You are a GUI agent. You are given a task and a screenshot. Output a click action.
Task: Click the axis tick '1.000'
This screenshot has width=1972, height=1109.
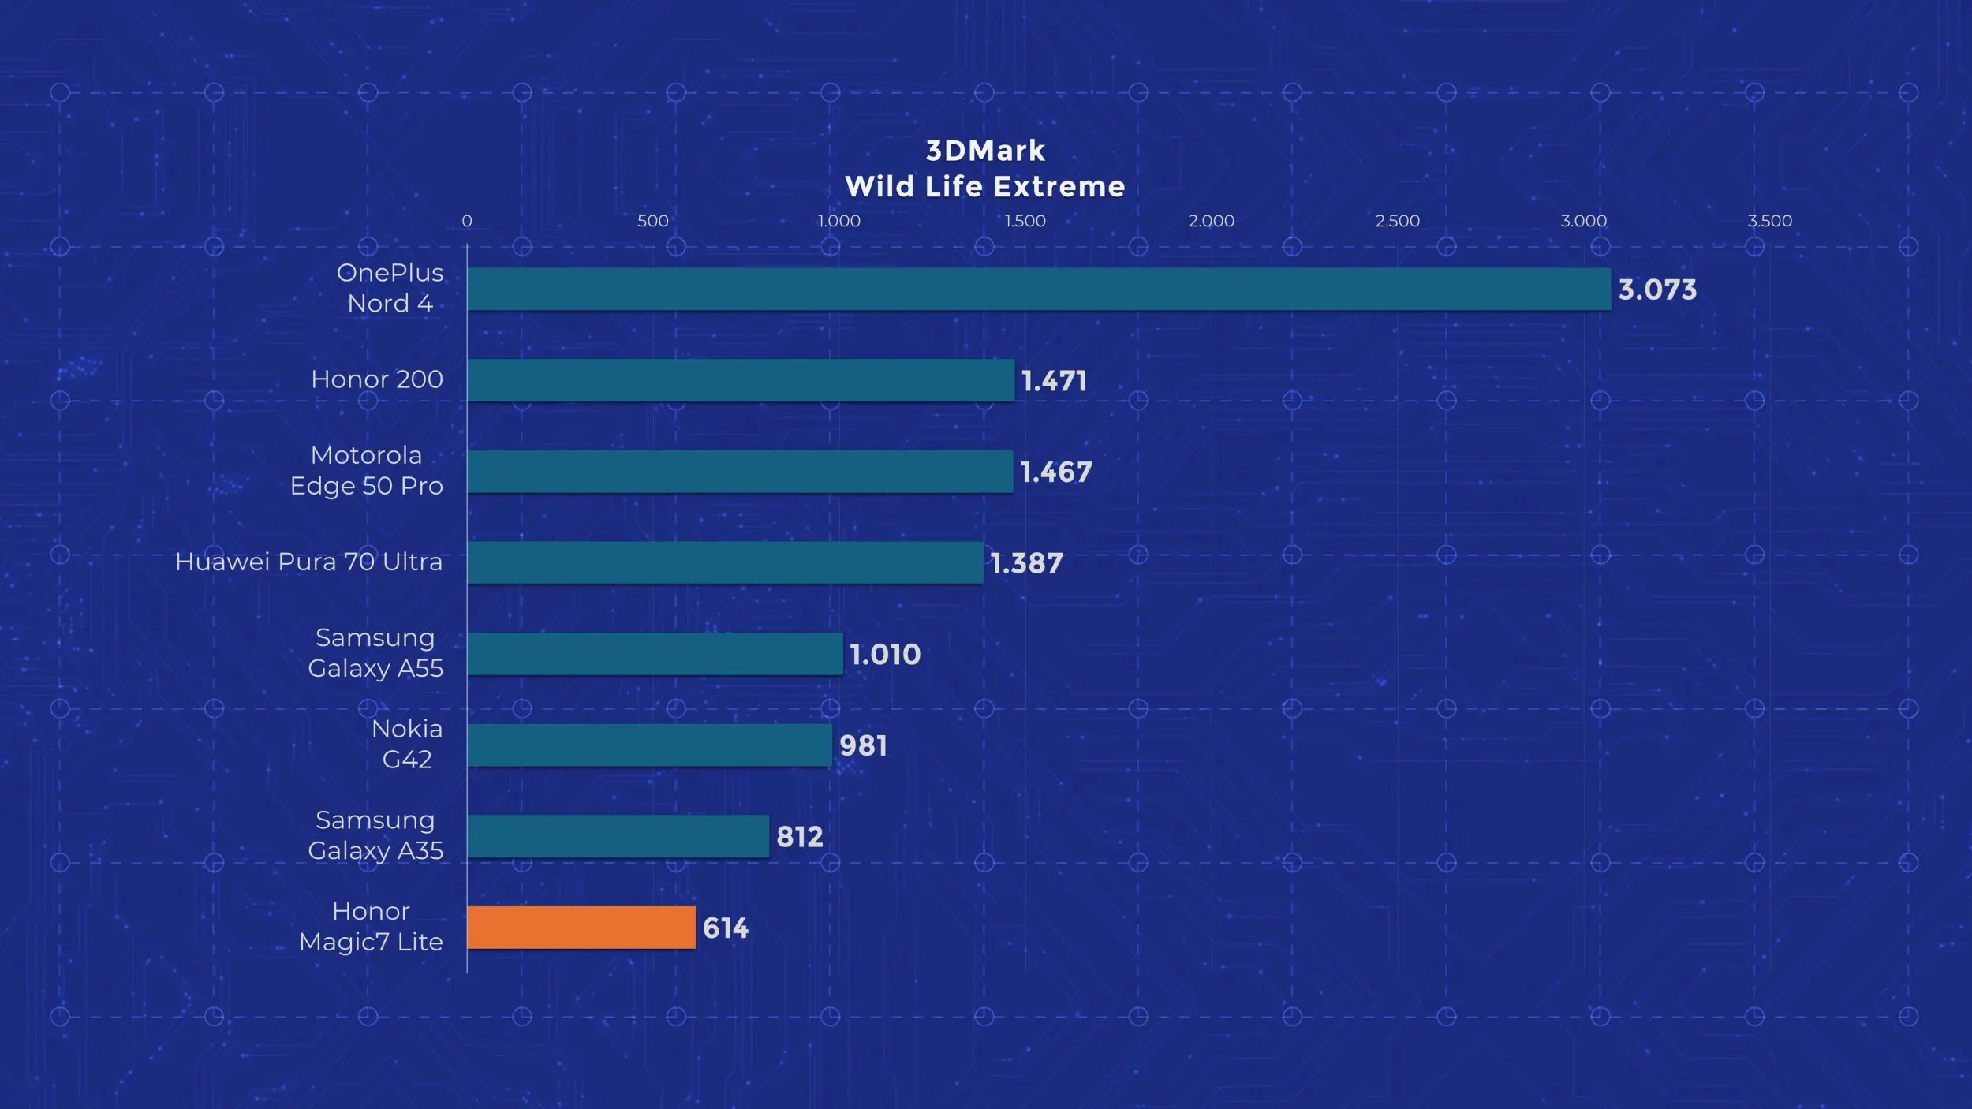click(839, 221)
